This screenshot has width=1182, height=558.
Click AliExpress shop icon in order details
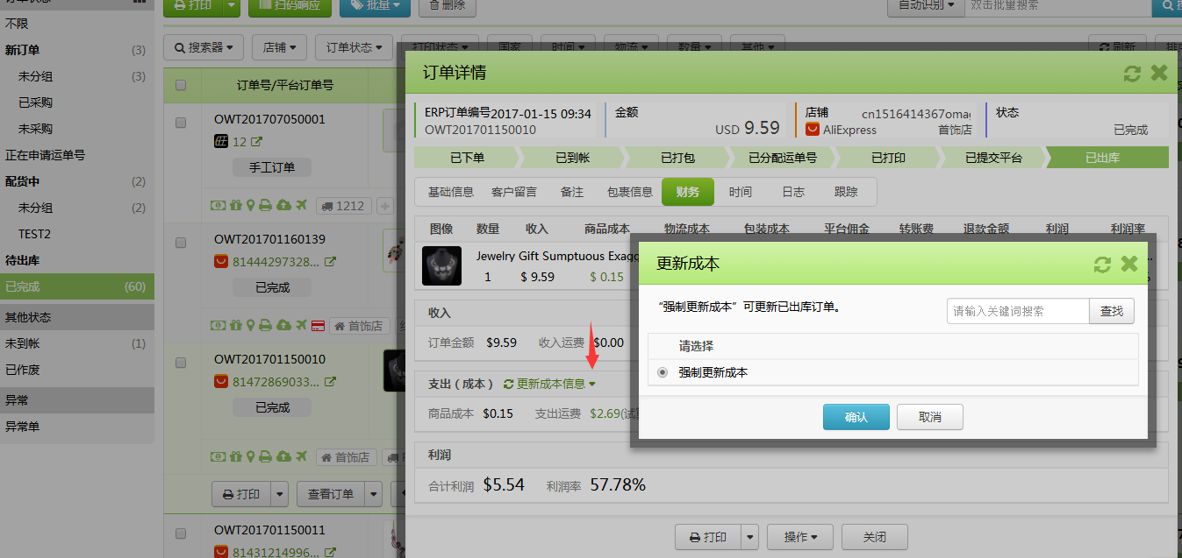tap(813, 130)
